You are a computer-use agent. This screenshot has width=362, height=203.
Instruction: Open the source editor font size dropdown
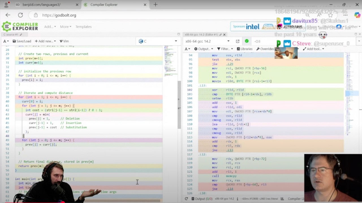pos(6,41)
